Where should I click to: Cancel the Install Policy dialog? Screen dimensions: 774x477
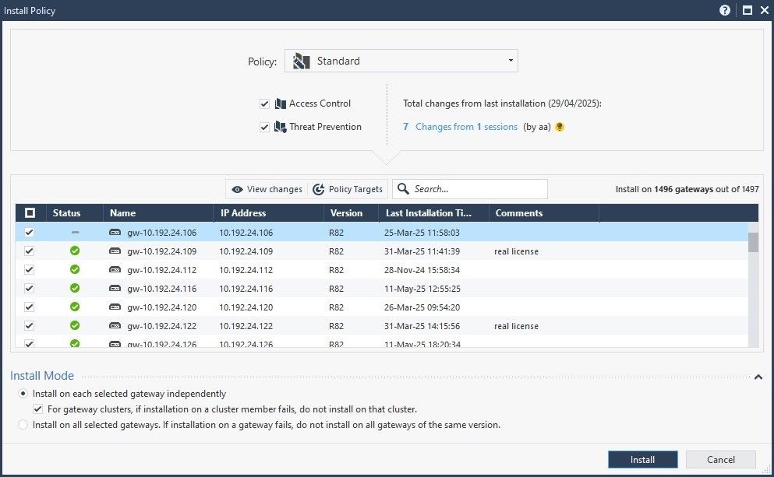[x=721, y=460]
